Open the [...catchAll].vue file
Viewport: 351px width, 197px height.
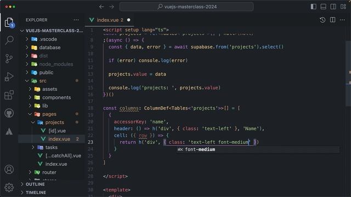pyautogui.click(x=52, y=155)
